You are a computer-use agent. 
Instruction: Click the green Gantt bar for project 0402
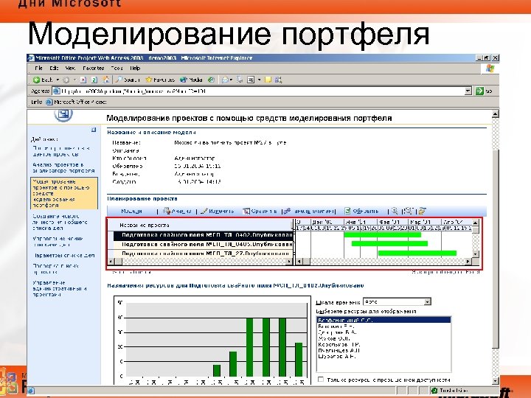point(382,234)
